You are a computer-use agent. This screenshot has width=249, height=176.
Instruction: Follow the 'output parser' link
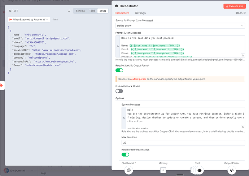click(x=139, y=79)
